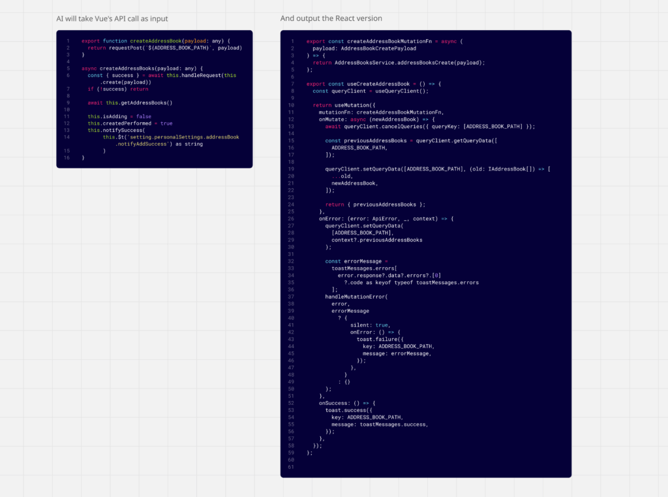Click the line "async createAddressBooks(payload: any) {"
The image size is (668, 497).
click(x=142, y=69)
